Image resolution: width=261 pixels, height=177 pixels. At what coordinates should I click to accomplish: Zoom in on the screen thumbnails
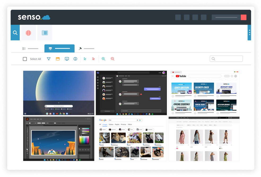[x=103, y=59]
